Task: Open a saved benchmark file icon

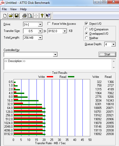Action: (x=11, y=16)
